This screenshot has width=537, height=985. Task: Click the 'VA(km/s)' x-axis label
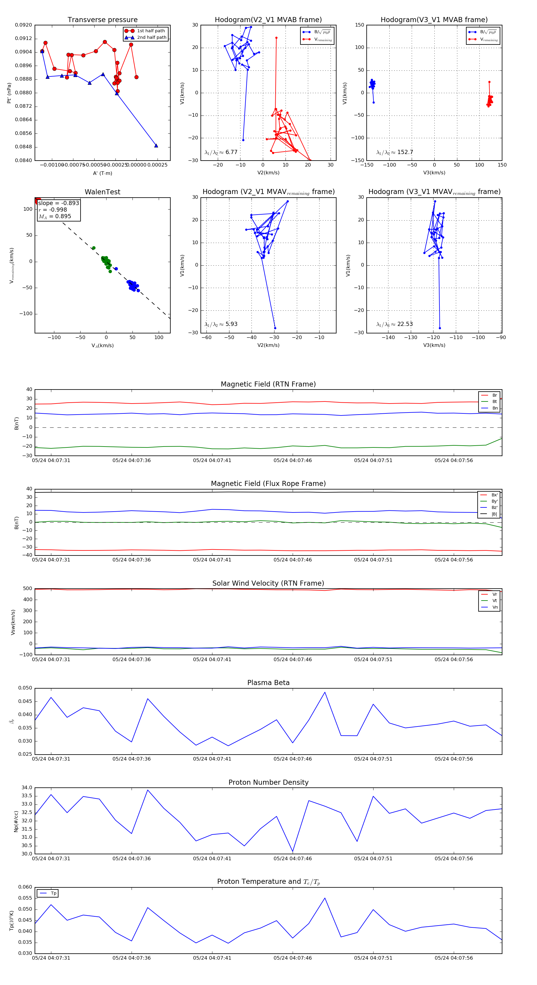(x=102, y=346)
